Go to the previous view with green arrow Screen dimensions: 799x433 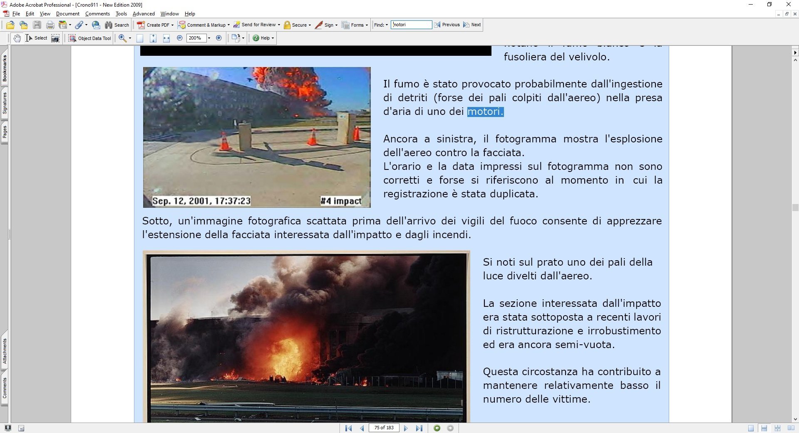(437, 428)
